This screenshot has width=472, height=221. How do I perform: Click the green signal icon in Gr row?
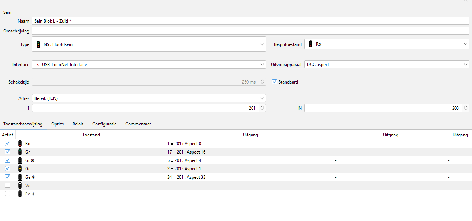20,152
